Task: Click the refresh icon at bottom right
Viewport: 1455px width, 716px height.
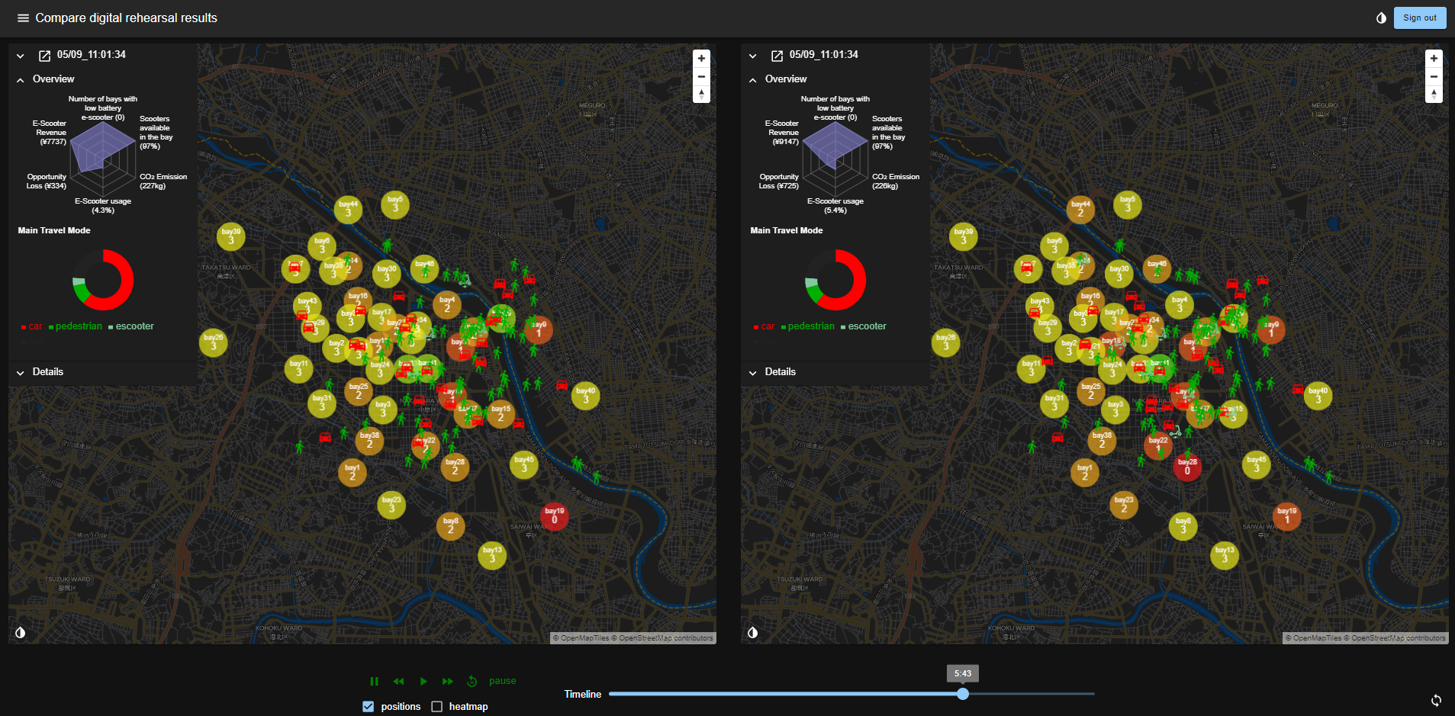Action: click(x=1436, y=700)
